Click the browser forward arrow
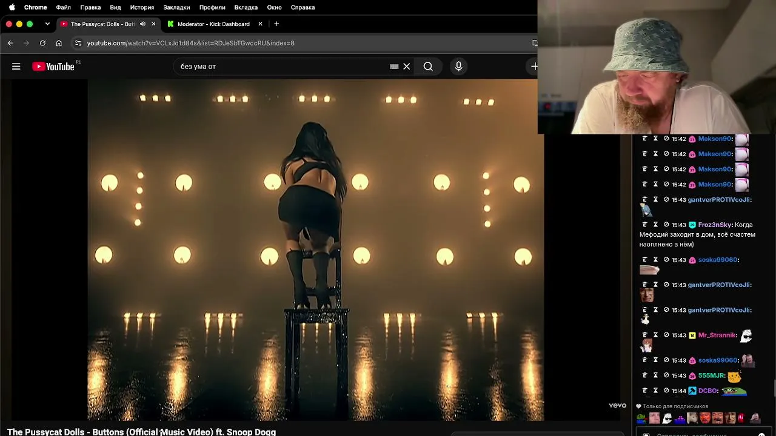776x436 pixels. click(x=26, y=43)
